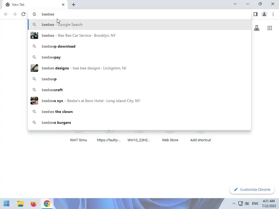The image size is (279, 209).
Task: Choose 'beebeepay' suggestion
Action: pos(139,57)
